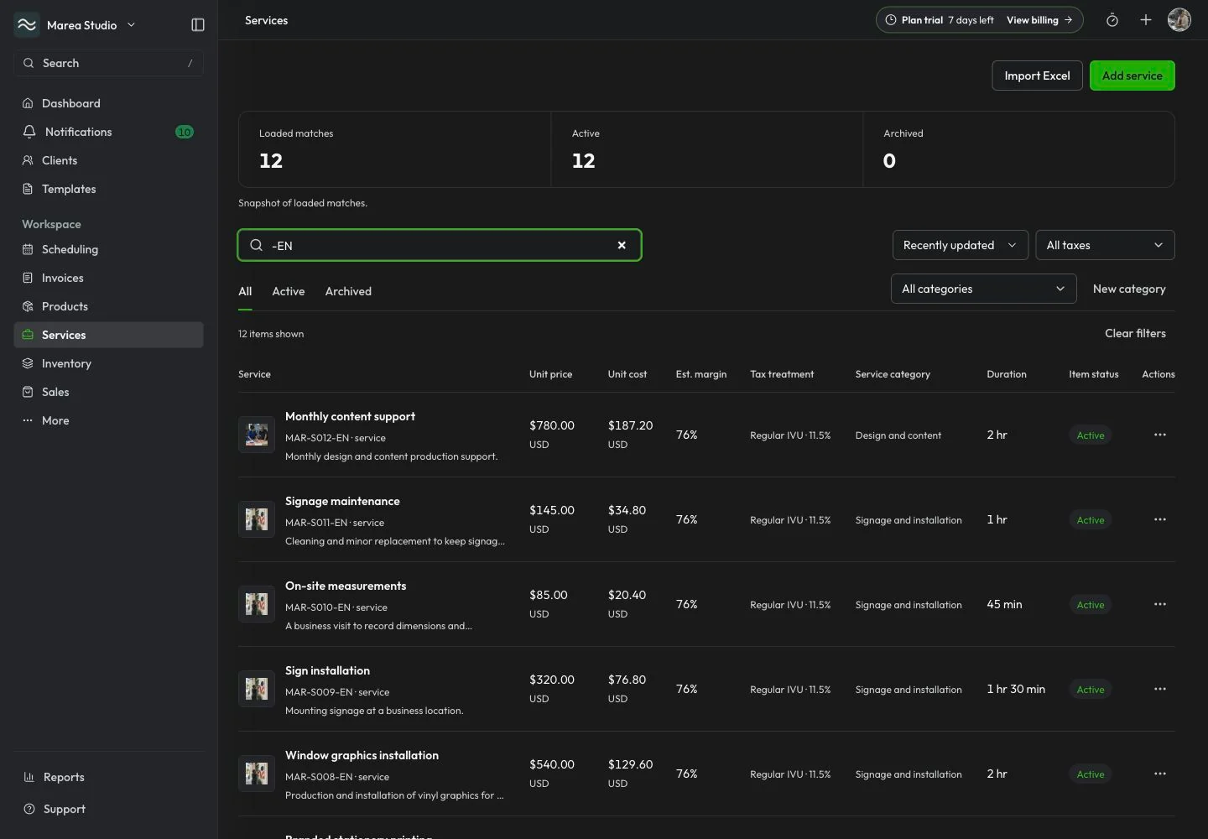The width and height of the screenshot is (1208, 839).
Task: Click the Sign installation service name
Action: [x=327, y=670]
